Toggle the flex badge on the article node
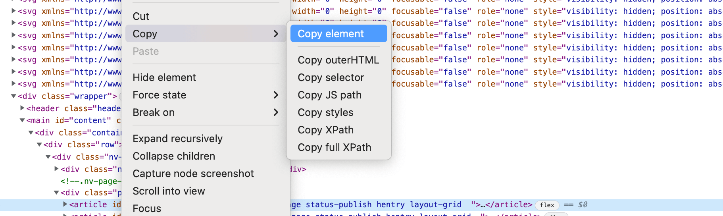The width and height of the screenshot is (723, 216). [547, 205]
